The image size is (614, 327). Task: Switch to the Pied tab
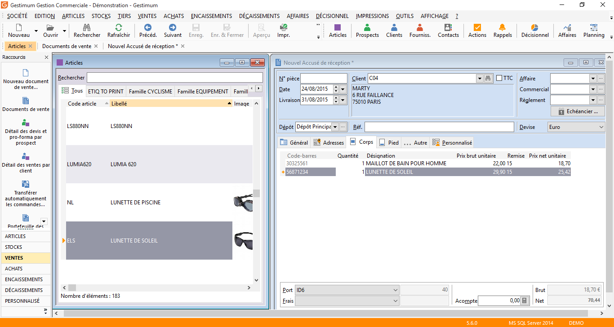pyautogui.click(x=389, y=142)
